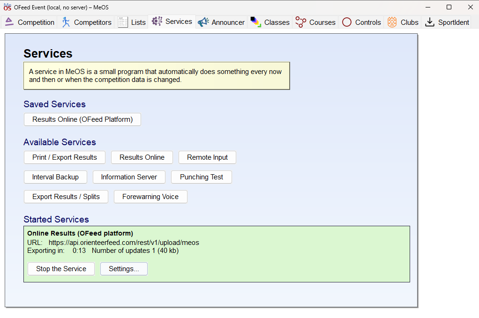
Task: Open the Competition tab
Action: (x=30, y=22)
